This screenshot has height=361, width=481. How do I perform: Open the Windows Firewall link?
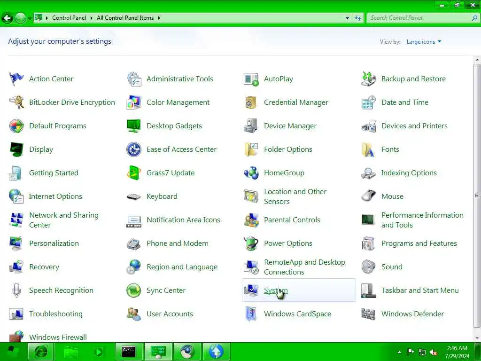click(58, 337)
